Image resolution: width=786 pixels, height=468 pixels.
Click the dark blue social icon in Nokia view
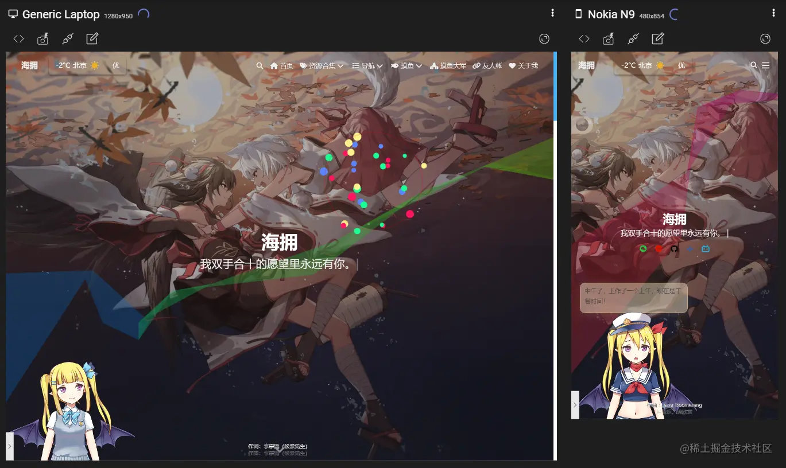tap(690, 249)
